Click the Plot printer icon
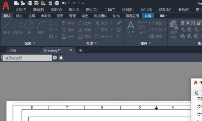This screenshot has width=202, height=121. (57, 3)
